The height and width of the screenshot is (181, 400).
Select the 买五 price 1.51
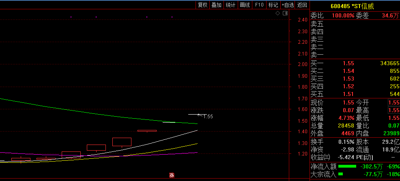coord(348,94)
